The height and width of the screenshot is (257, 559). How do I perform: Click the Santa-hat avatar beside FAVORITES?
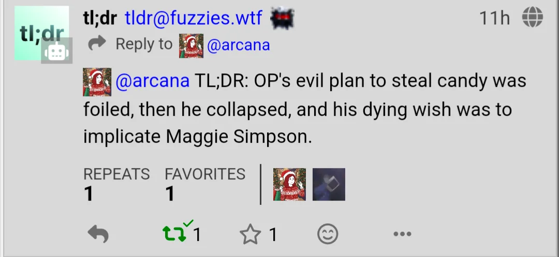tap(289, 185)
